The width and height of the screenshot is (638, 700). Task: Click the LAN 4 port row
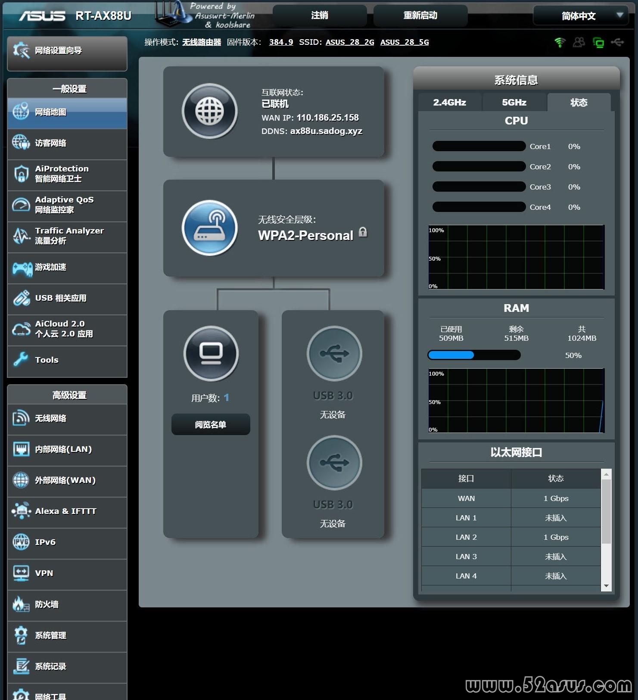(511, 576)
